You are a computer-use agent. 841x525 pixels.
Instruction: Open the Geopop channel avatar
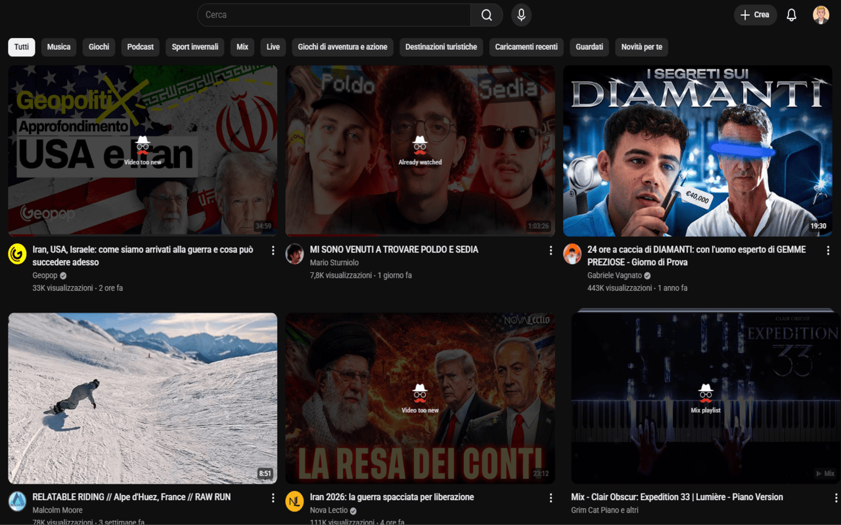17,254
